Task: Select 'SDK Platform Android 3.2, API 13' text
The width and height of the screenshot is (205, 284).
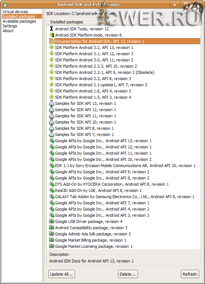Action: point(94,48)
